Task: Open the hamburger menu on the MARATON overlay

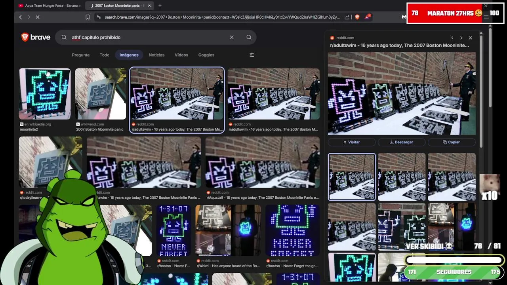Action: 486,17
